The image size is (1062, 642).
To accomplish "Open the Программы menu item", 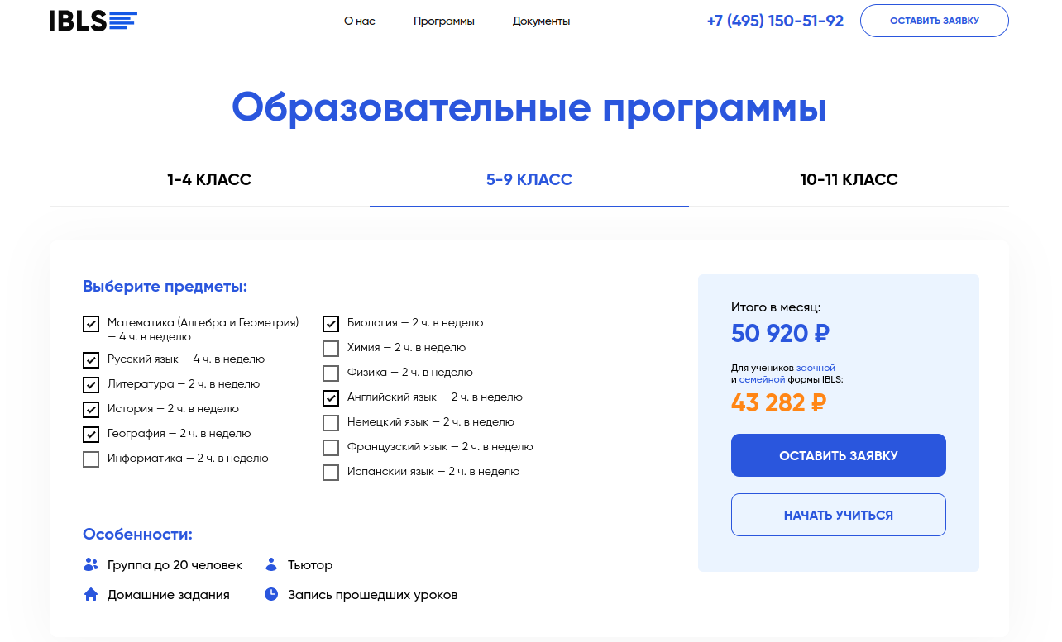I will point(444,21).
